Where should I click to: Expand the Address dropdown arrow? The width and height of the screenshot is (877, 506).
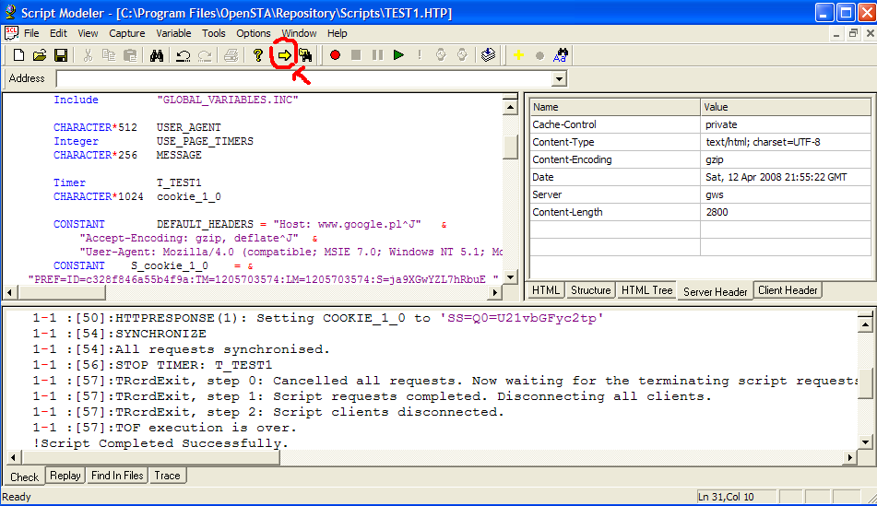pyautogui.click(x=559, y=79)
